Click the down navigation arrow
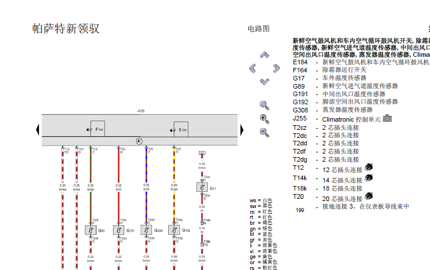This screenshot has height=270, width=430. (x=265, y=82)
